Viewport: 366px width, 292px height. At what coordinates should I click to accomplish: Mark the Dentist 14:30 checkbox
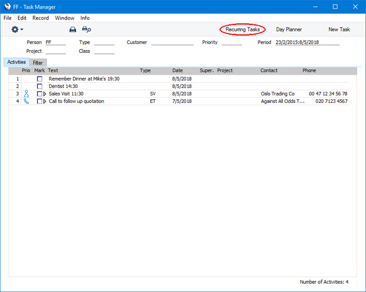click(x=40, y=86)
